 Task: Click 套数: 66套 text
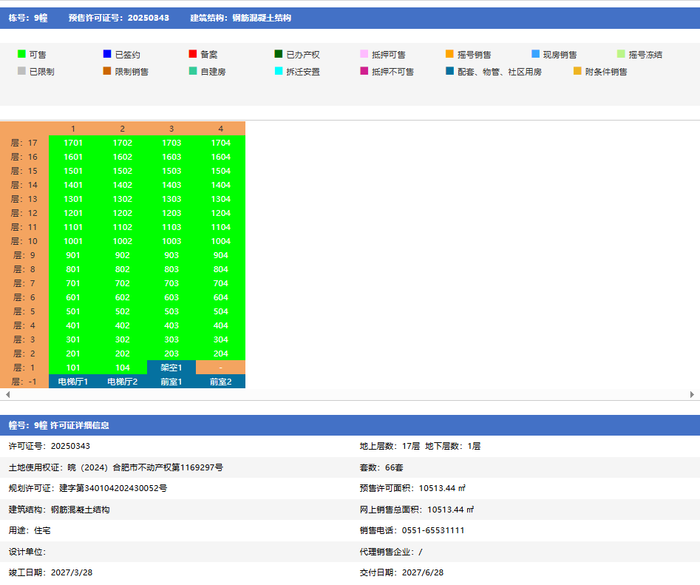tap(381, 467)
